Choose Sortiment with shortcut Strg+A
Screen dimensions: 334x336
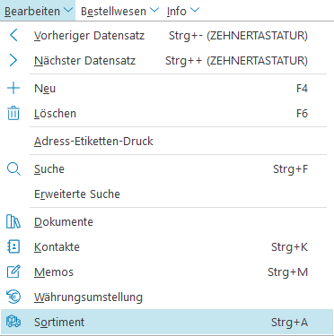pos(167,322)
